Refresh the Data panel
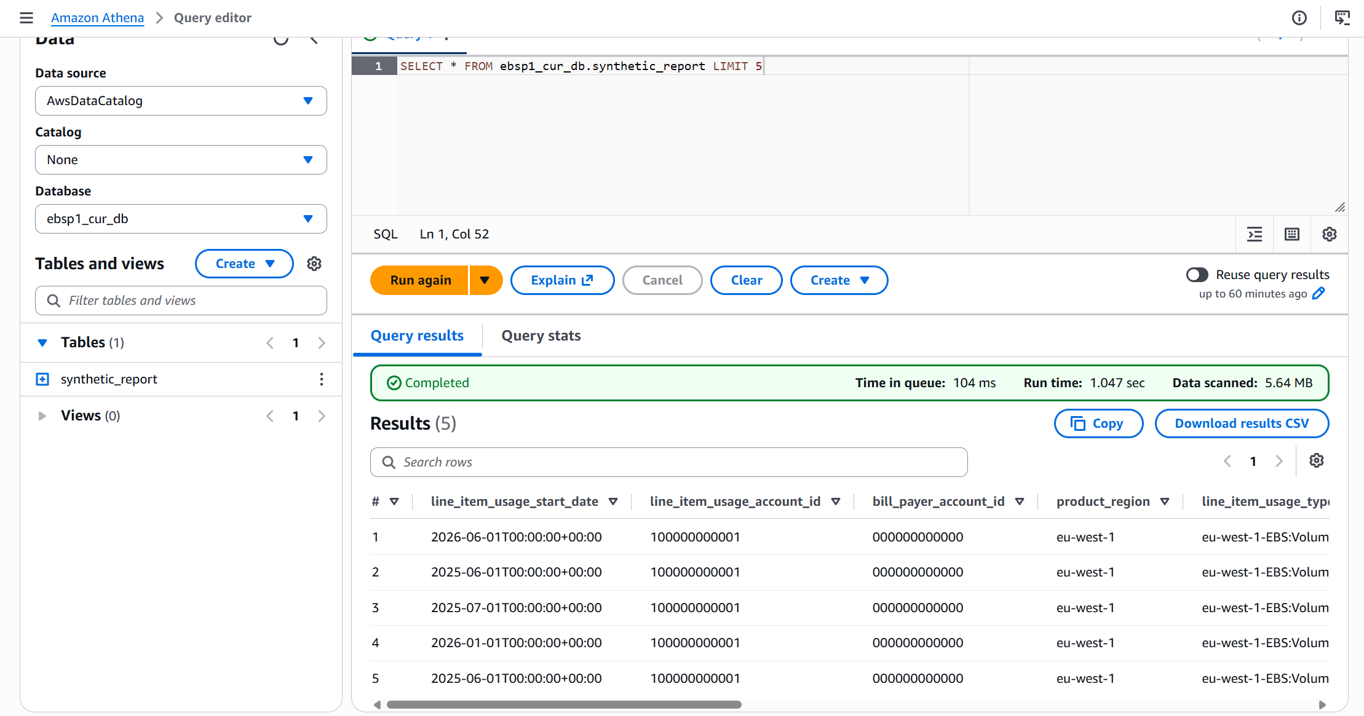The image size is (1364, 716). pyautogui.click(x=281, y=40)
